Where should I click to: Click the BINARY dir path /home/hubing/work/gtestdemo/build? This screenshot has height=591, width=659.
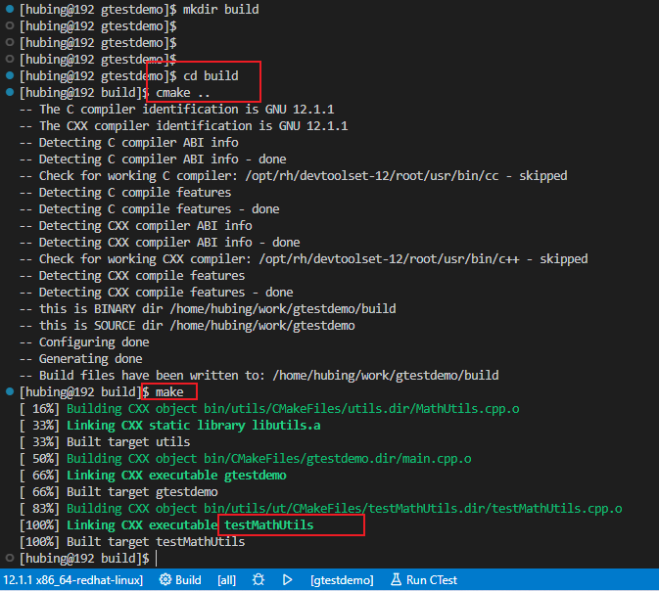283,309
